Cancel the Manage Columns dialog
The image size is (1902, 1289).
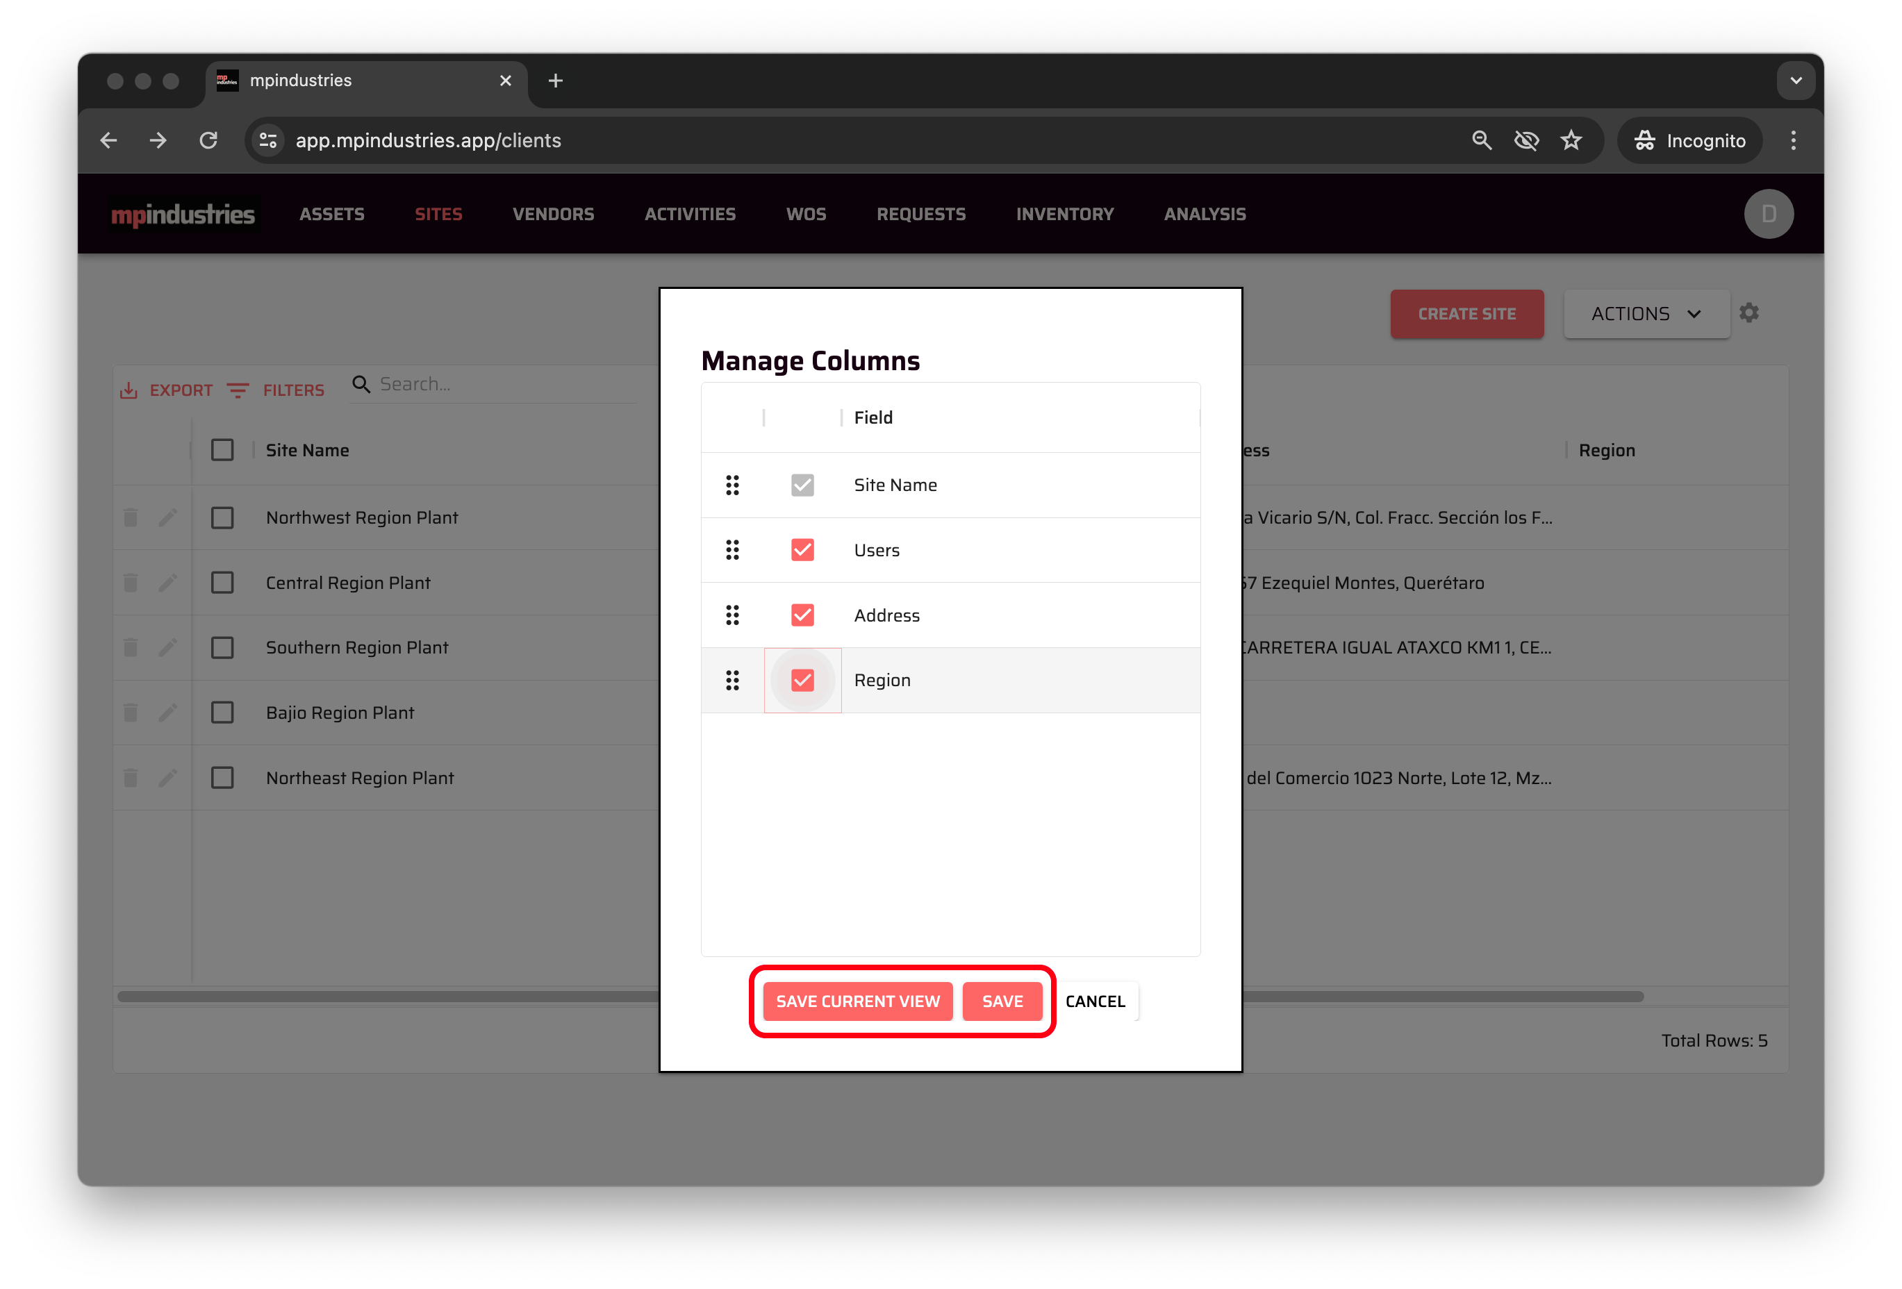pos(1094,1001)
